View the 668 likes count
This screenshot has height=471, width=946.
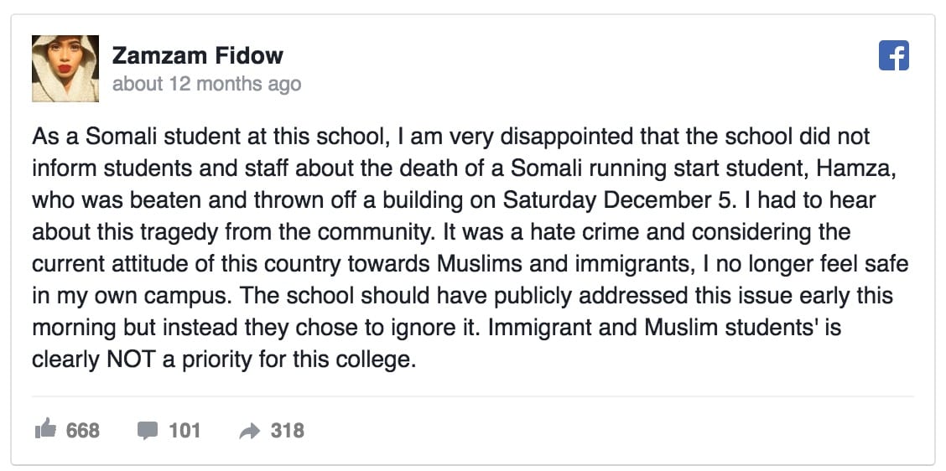(82, 431)
